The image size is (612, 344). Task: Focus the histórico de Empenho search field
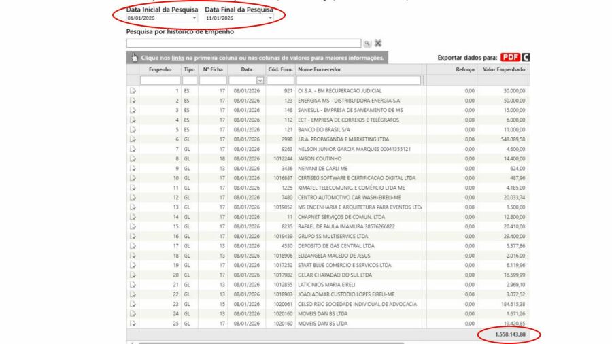(x=243, y=43)
